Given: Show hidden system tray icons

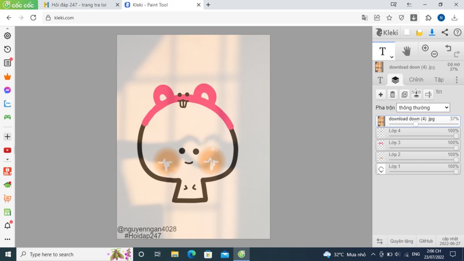Looking at the screenshot, I should click(x=373, y=254).
